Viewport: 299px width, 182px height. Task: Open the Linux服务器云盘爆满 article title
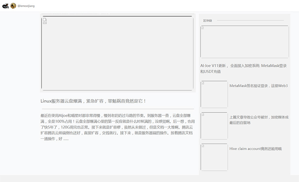[93, 101]
